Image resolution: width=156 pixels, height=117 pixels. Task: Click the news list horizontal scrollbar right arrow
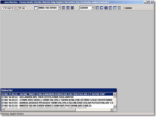click(111, 109)
